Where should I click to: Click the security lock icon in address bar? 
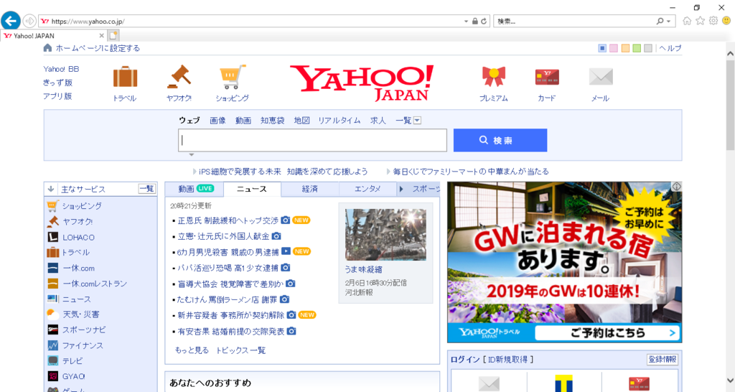(475, 21)
